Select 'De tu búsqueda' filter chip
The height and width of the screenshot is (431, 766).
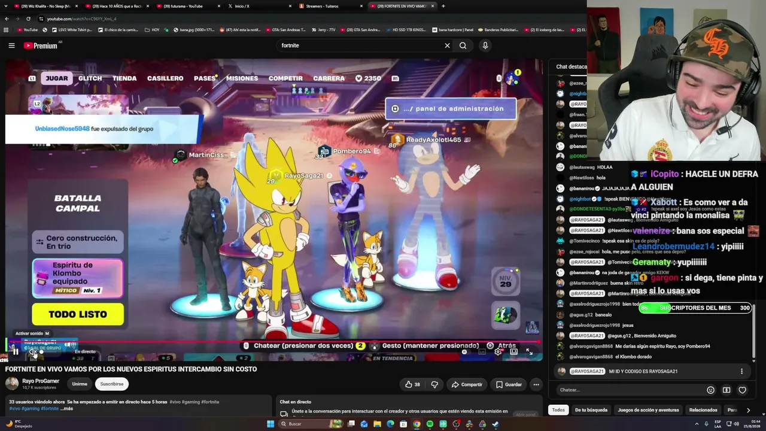tap(591, 410)
